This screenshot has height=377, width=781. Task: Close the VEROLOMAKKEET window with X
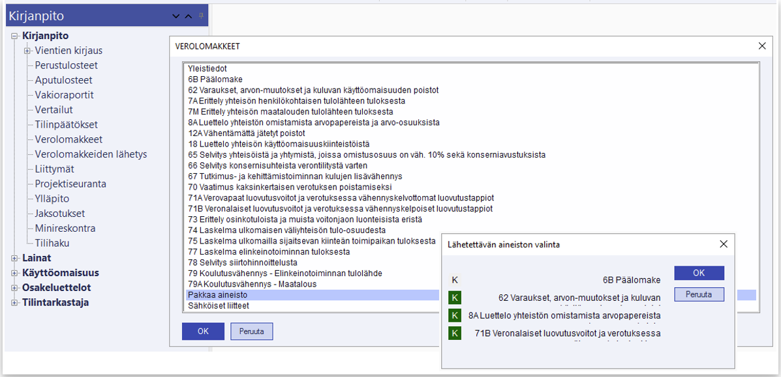761,46
